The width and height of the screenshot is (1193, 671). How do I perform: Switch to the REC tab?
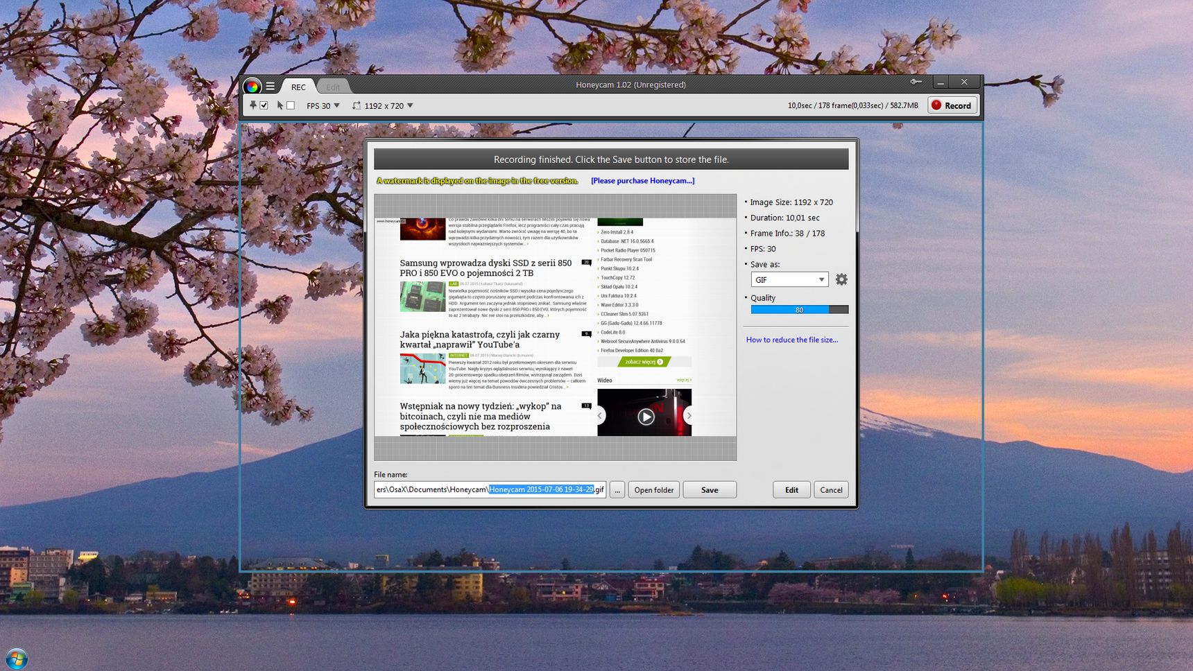point(298,87)
